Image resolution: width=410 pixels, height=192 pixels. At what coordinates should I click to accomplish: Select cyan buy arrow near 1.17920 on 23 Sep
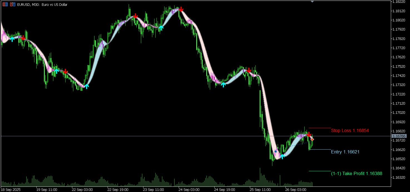(x=161, y=27)
